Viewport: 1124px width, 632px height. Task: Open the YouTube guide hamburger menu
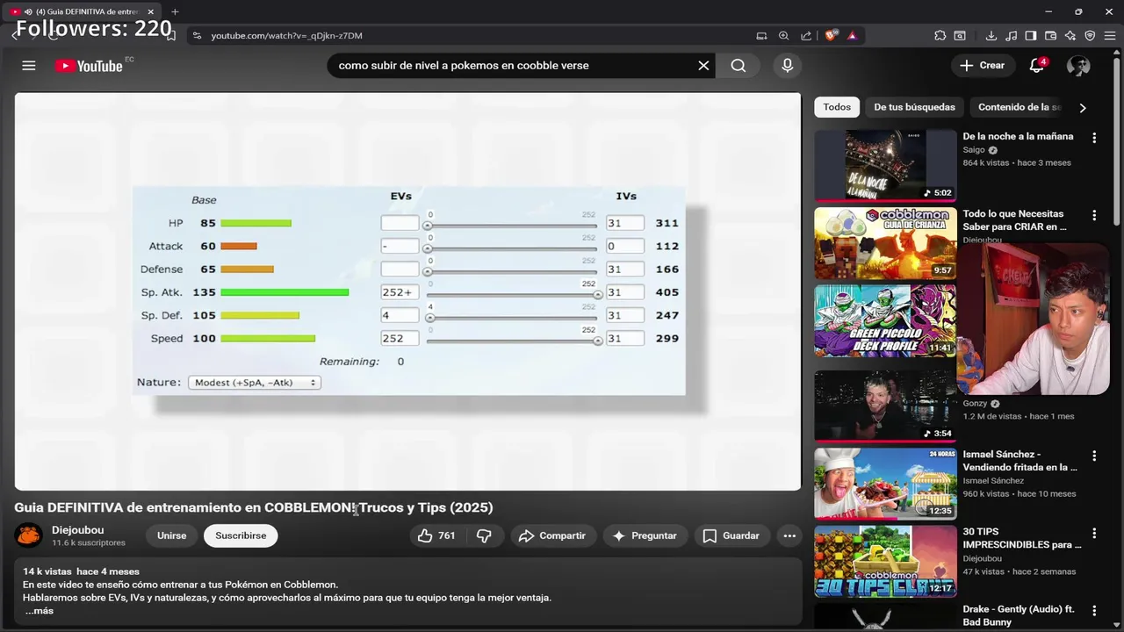coord(29,66)
